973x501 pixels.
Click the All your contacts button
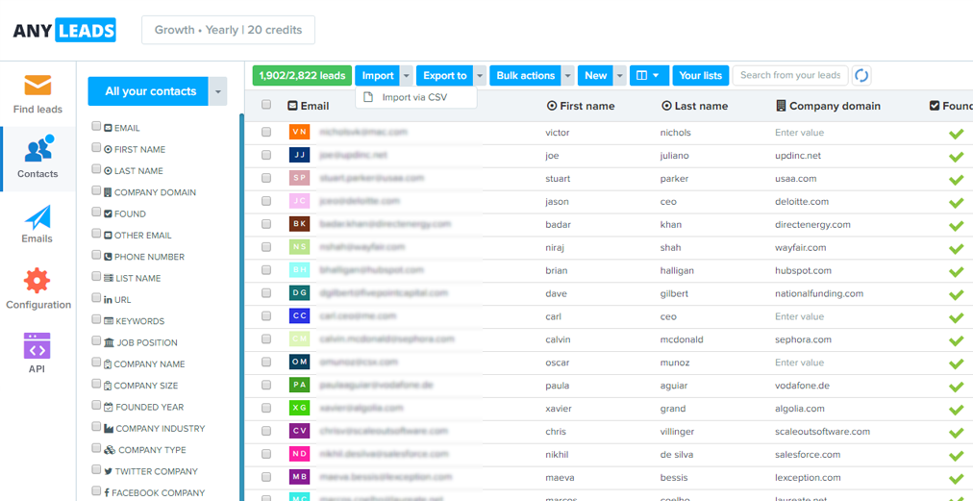[149, 91]
